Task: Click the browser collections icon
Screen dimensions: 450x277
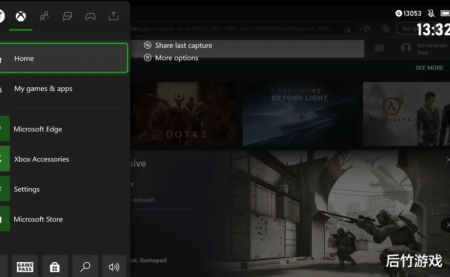Action: (386, 28)
